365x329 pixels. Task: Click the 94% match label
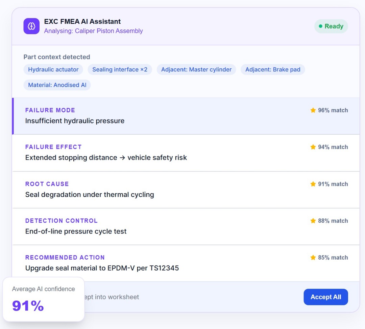click(x=333, y=147)
